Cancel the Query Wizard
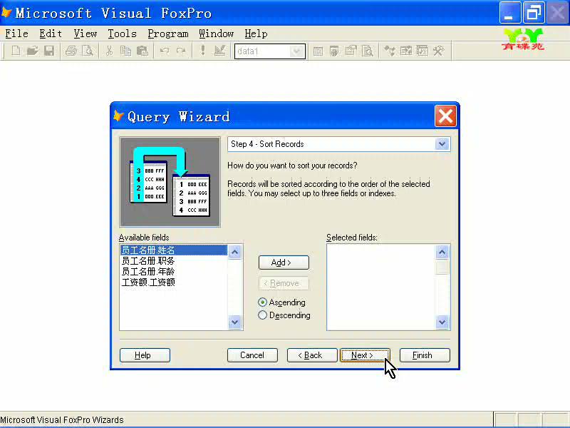Viewport: 570px width, 428px height. 252,355
